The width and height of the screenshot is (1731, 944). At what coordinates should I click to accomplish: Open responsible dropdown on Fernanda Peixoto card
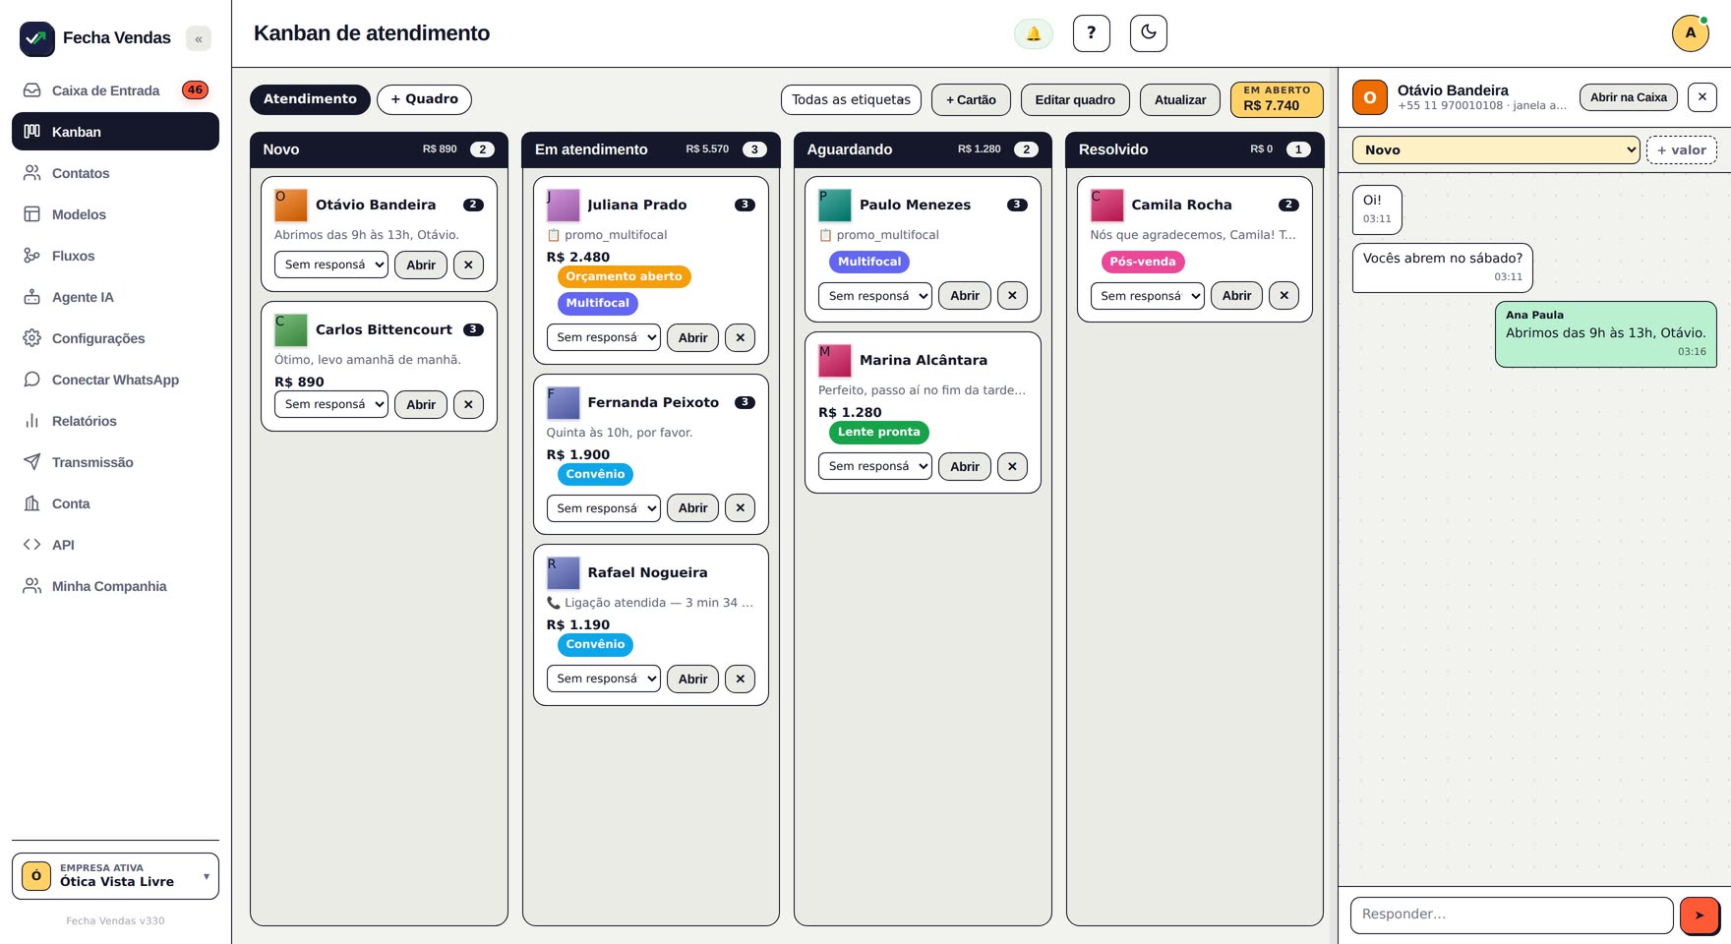pyautogui.click(x=604, y=509)
